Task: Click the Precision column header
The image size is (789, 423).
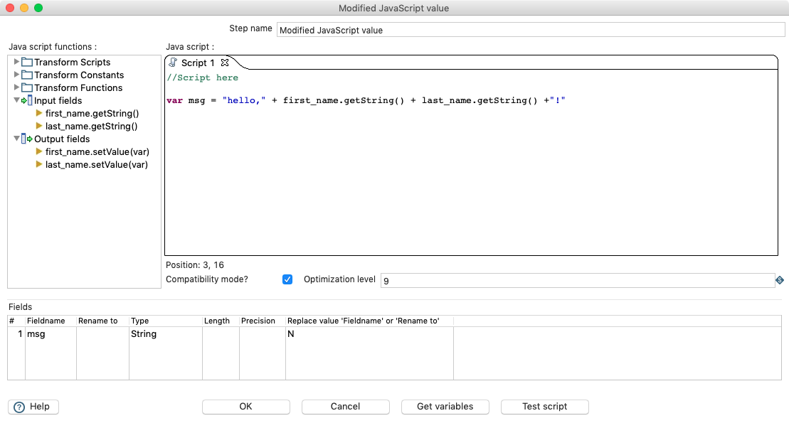Action: 262,321
